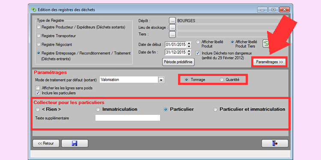Choose Afficher libellé Produit Tiers radio

coord(232,42)
